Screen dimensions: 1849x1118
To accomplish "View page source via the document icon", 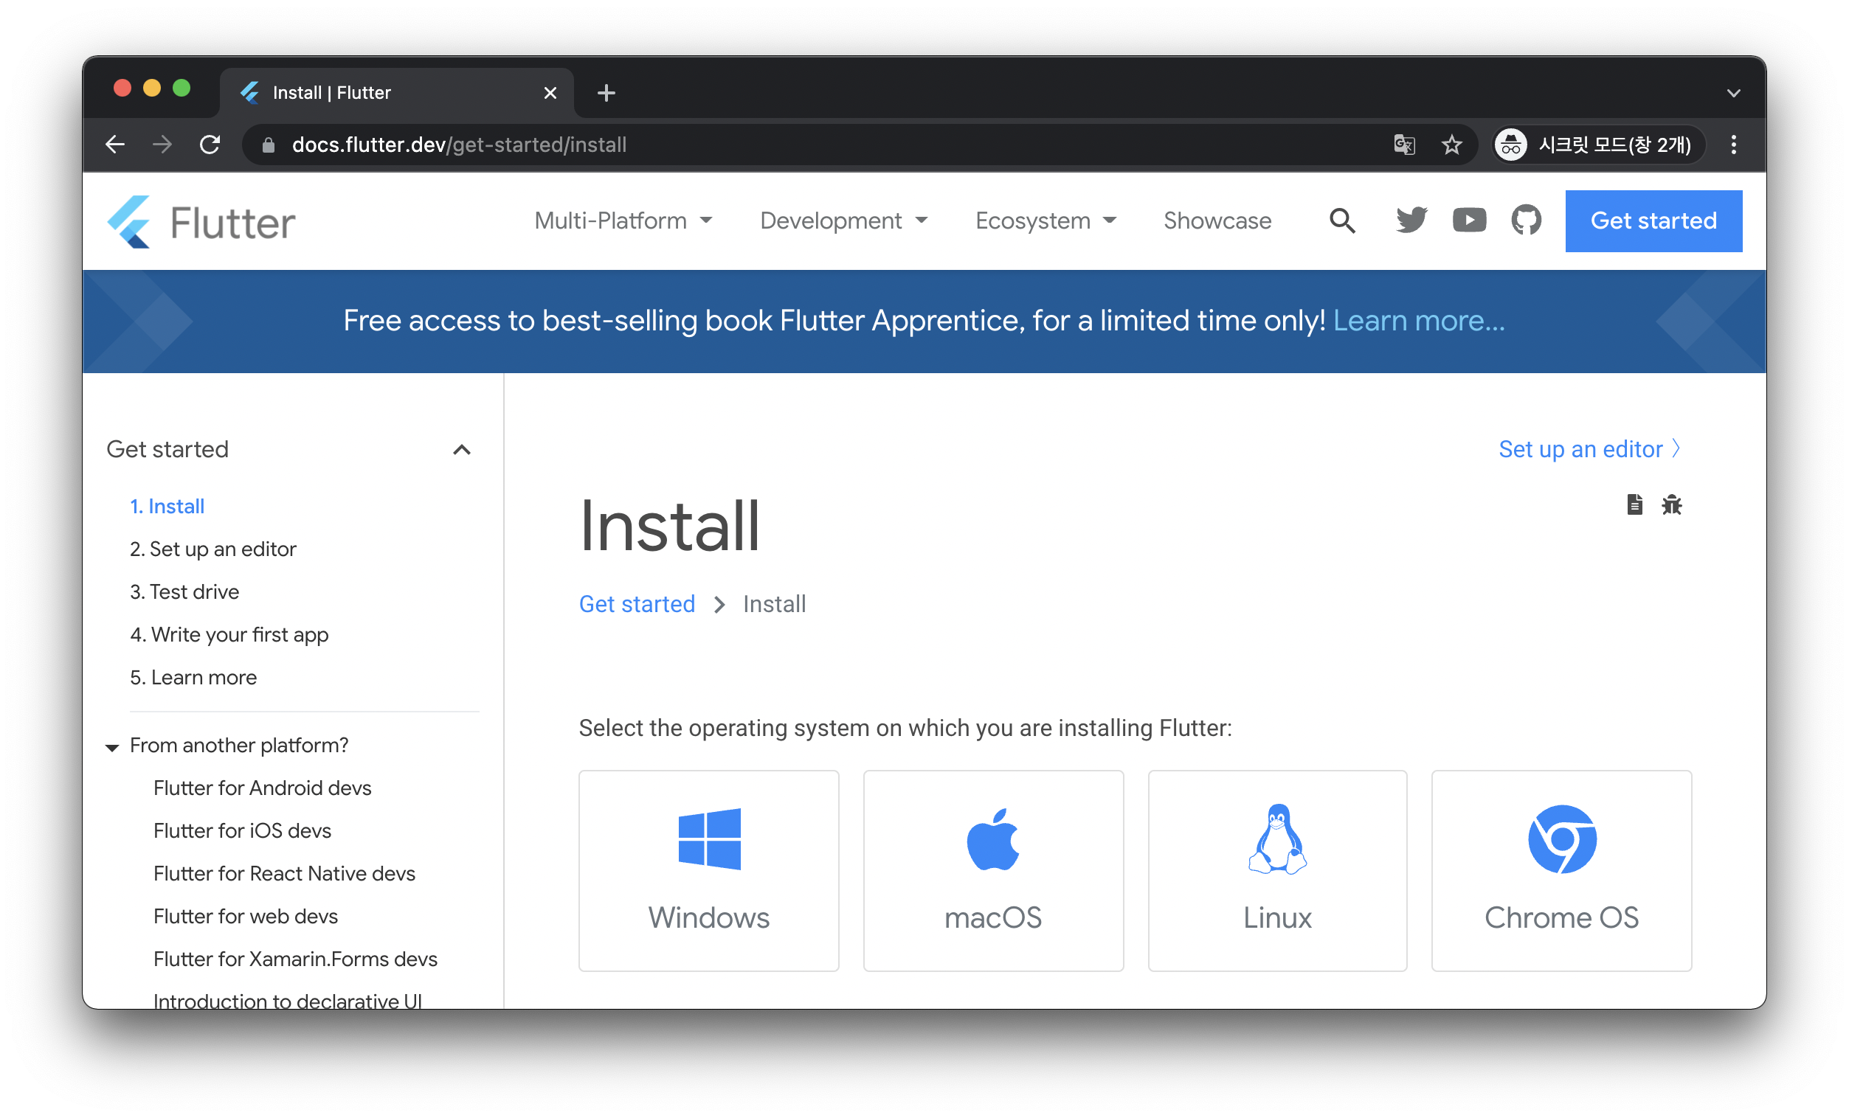I will coord(1634,504).
